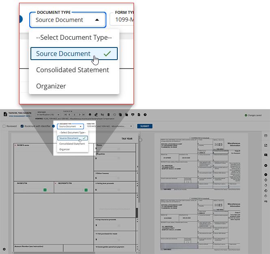The width and height of the screenshot is (270, 254).
Task: Click the SUBMIT button
Action: coord(145,126)
